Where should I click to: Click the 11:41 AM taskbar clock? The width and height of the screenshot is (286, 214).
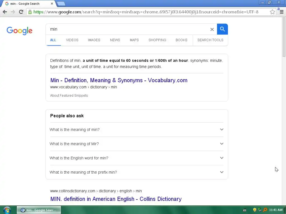(276, 210)
